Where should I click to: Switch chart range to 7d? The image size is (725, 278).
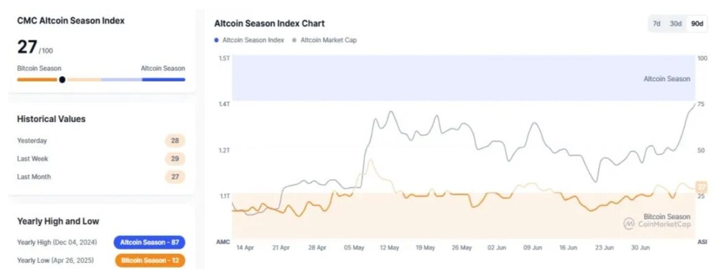click(x=656, y=24)
